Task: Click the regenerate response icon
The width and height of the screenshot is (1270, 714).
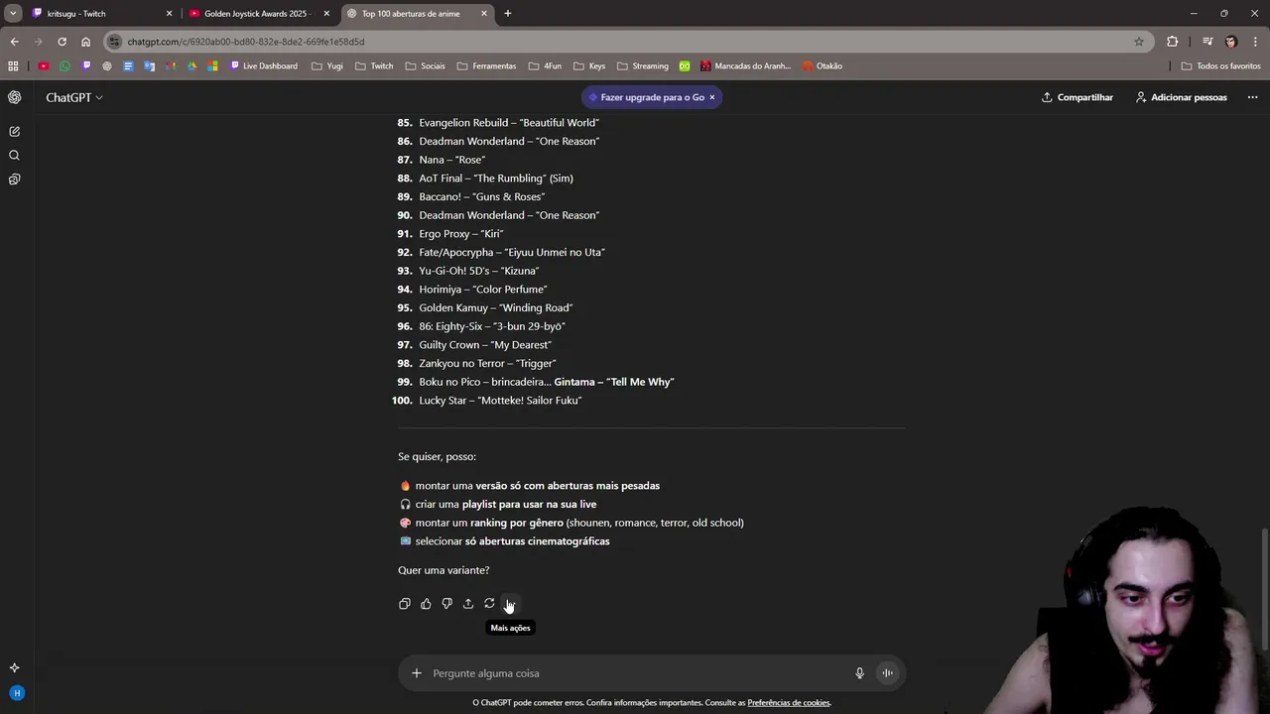Action: (x=489, y=604)
